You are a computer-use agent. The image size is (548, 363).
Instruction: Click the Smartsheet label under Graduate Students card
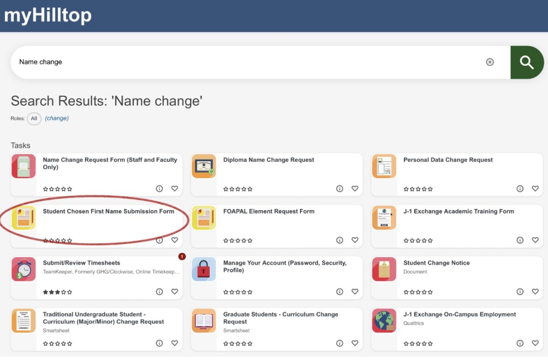[237, 331]
